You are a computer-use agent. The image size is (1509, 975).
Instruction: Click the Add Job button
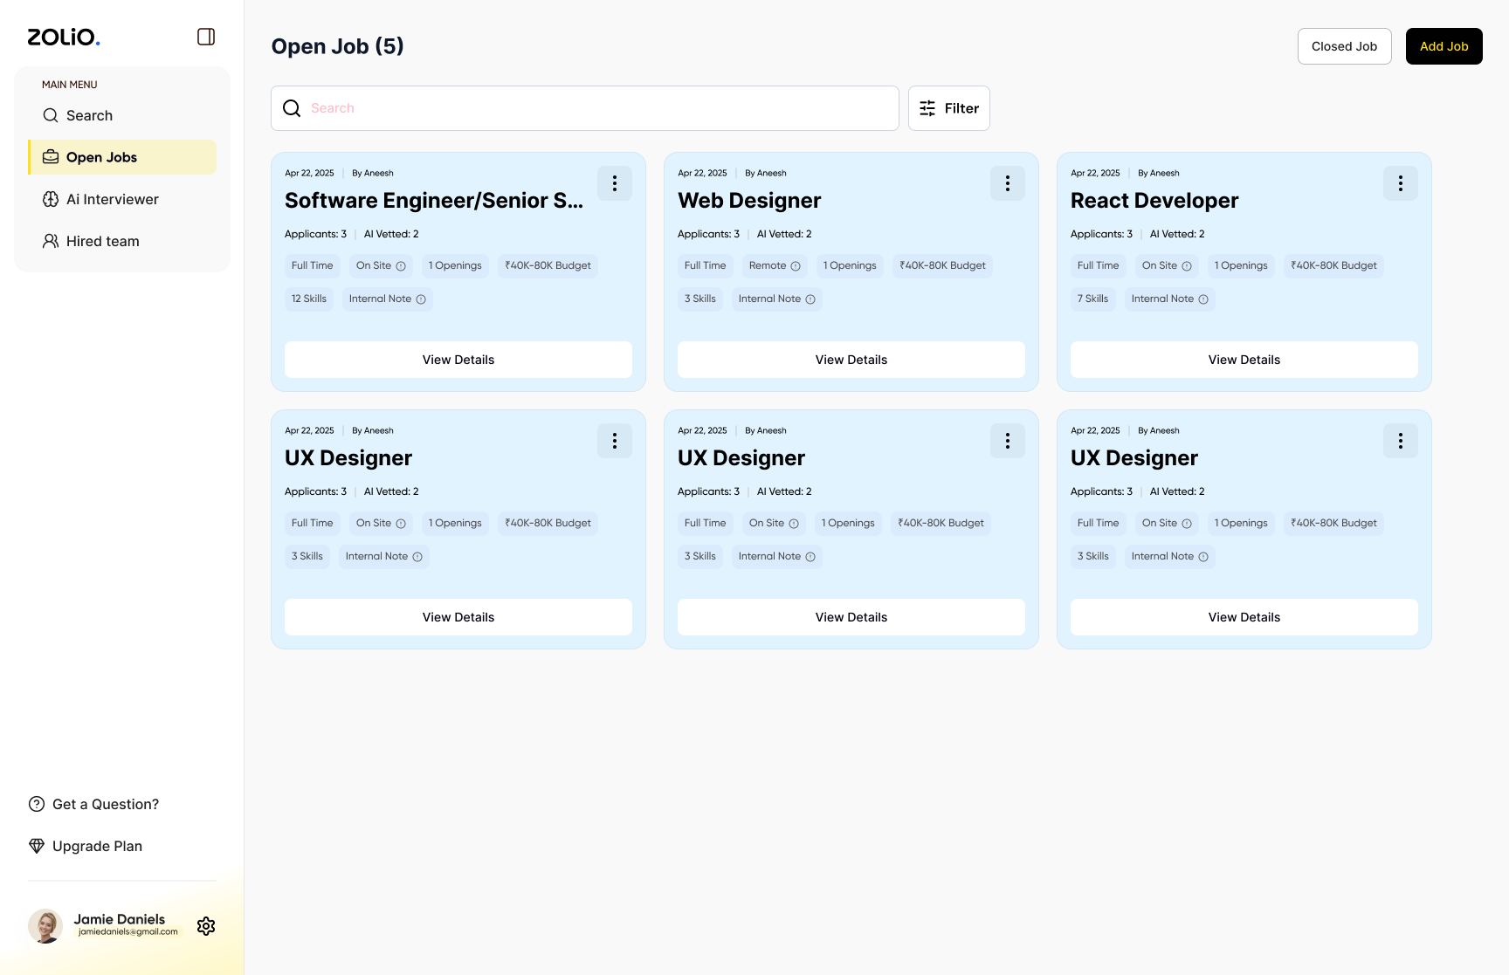[1444, 46]
